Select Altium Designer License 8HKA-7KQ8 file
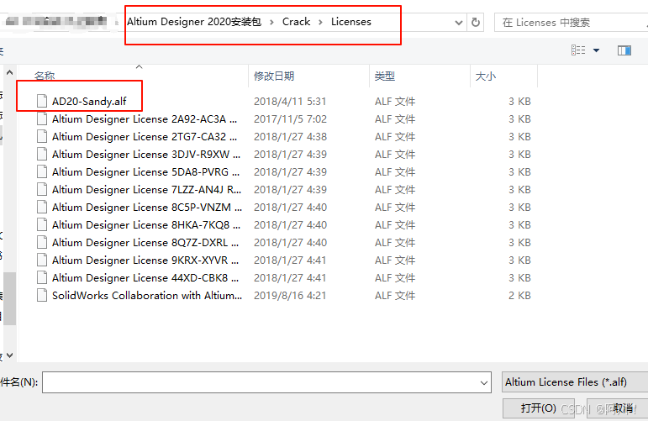Screen dimensions: 648x421 pyautogui.click(x=146, y=225)
